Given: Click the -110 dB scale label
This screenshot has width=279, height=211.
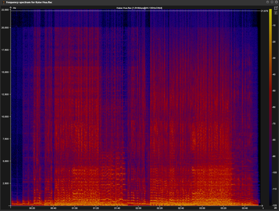Looking at the screenshot, I should coord(275,189).
